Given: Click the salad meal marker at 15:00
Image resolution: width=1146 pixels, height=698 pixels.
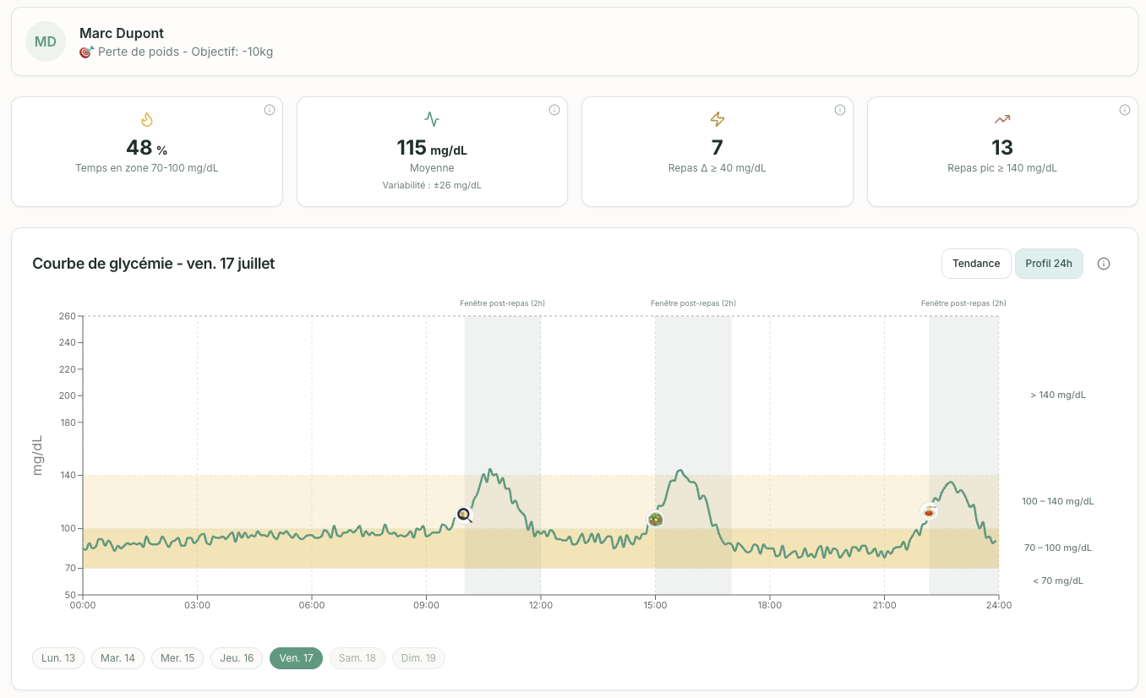Looking at the screenshot, I should click(x=655, y=519).
